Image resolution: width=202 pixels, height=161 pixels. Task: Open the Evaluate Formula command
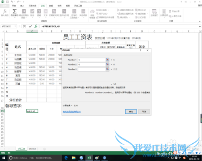(141, 17)
